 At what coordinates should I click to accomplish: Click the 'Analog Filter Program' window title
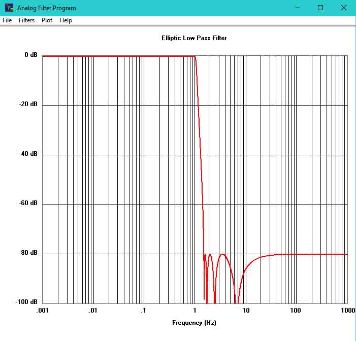[x=47, y=8]
